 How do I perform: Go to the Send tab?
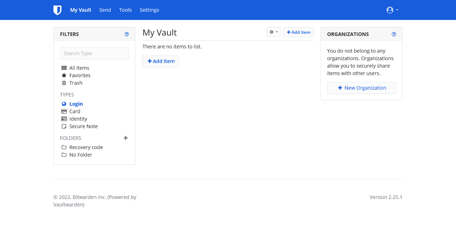(x=105, y=10)
